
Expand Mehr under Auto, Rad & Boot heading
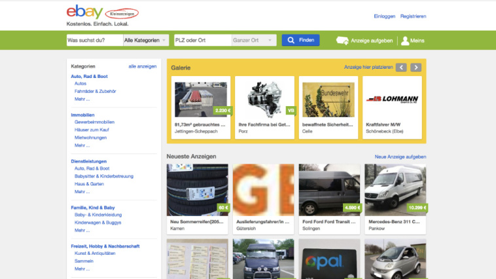click(x=82, y=99)
